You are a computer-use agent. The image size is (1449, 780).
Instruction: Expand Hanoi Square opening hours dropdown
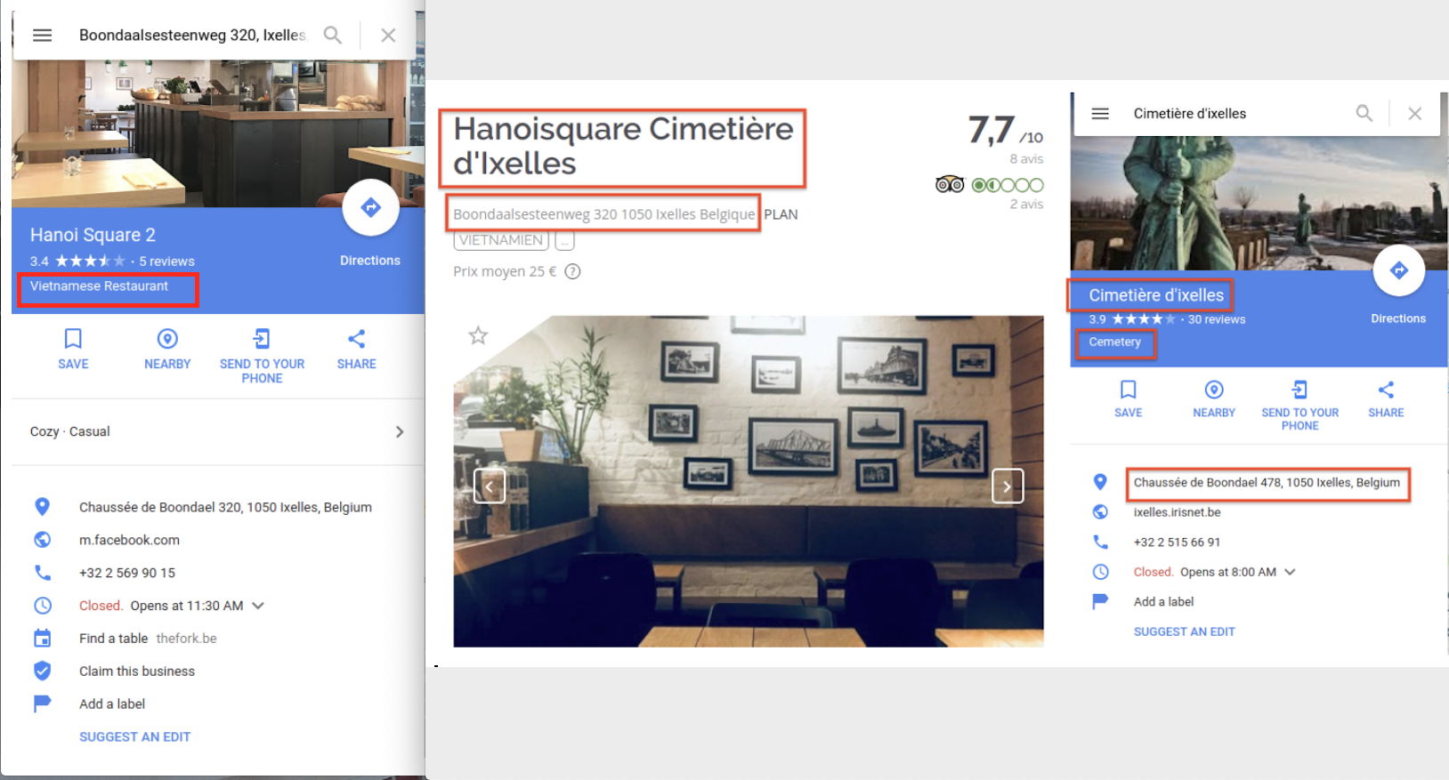click(258, 606)
